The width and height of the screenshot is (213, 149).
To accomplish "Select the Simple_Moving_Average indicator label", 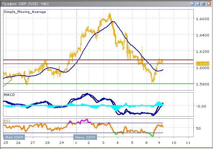I will click(25, 12).
